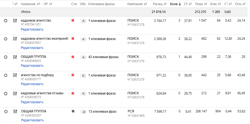This screenshot has height=124, width=250.
Task: Sort table by 'Расход' column
Action: [159, 4]
